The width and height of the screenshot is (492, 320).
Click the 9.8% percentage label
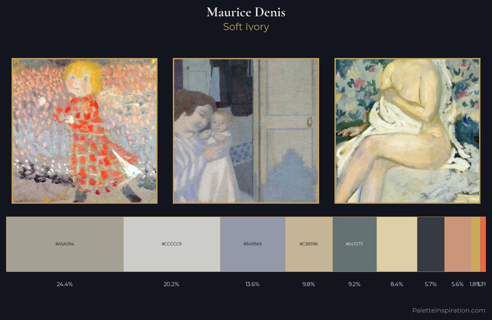(309, 284)
